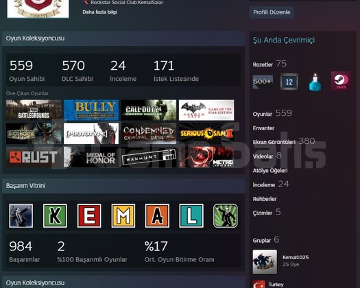Open Call of Duty 4 game banner

[149, 110]
